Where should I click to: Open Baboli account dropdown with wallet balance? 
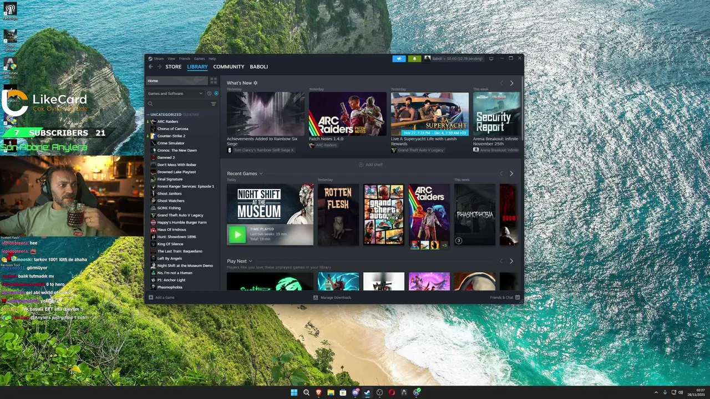[x=454, y=59]
